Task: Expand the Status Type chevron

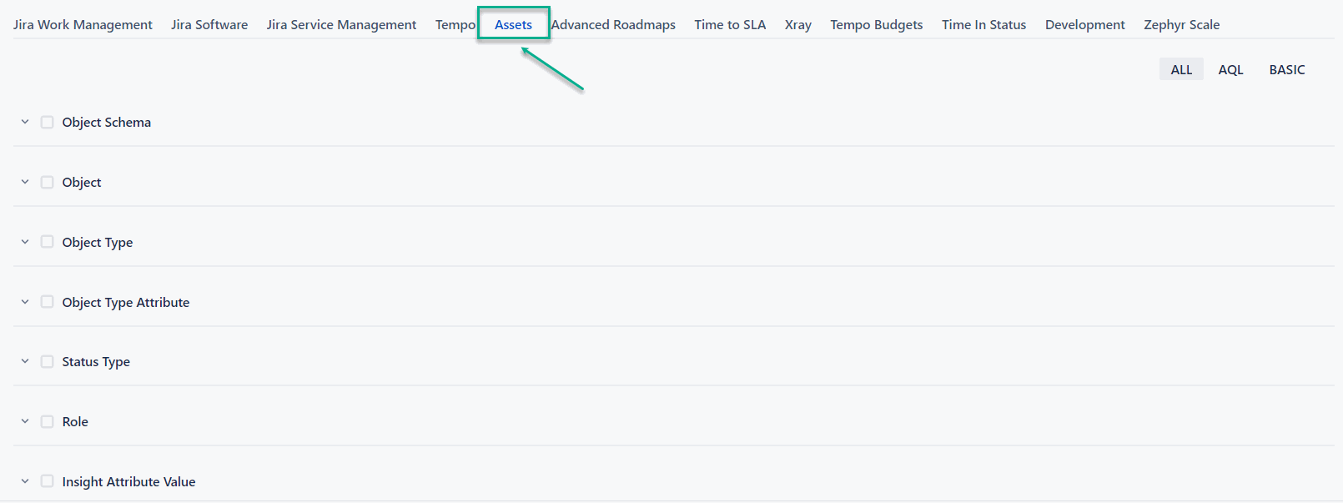Action: 25,361
